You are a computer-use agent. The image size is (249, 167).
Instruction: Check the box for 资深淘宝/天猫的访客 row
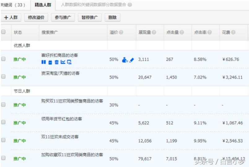pos(3,77)
